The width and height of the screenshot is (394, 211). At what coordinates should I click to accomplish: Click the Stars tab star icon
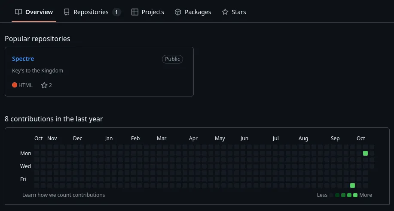(225, 12)
